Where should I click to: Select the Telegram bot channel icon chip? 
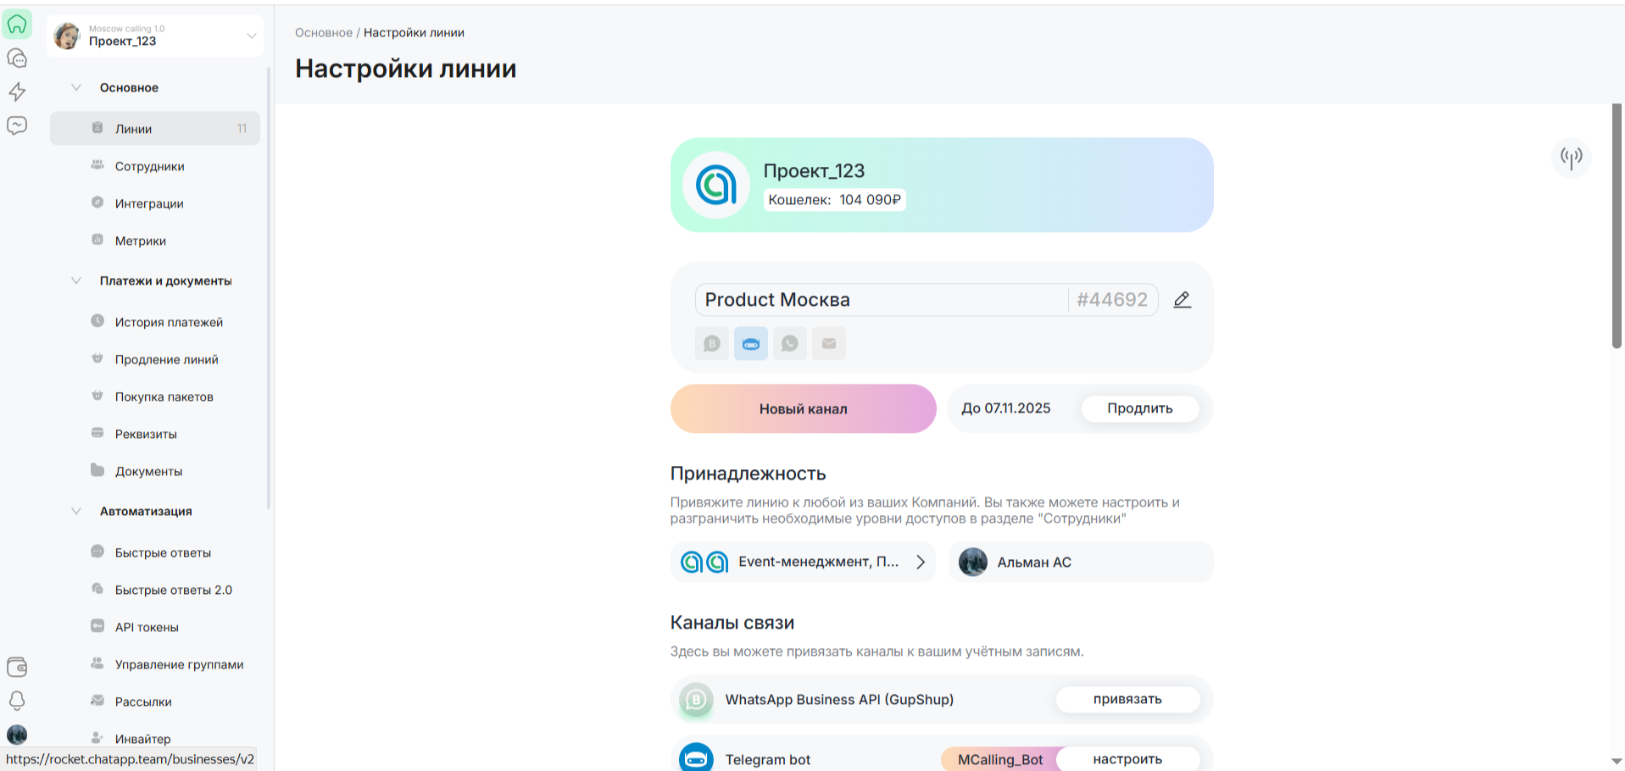pyautogui.click(x=750, y=344)
